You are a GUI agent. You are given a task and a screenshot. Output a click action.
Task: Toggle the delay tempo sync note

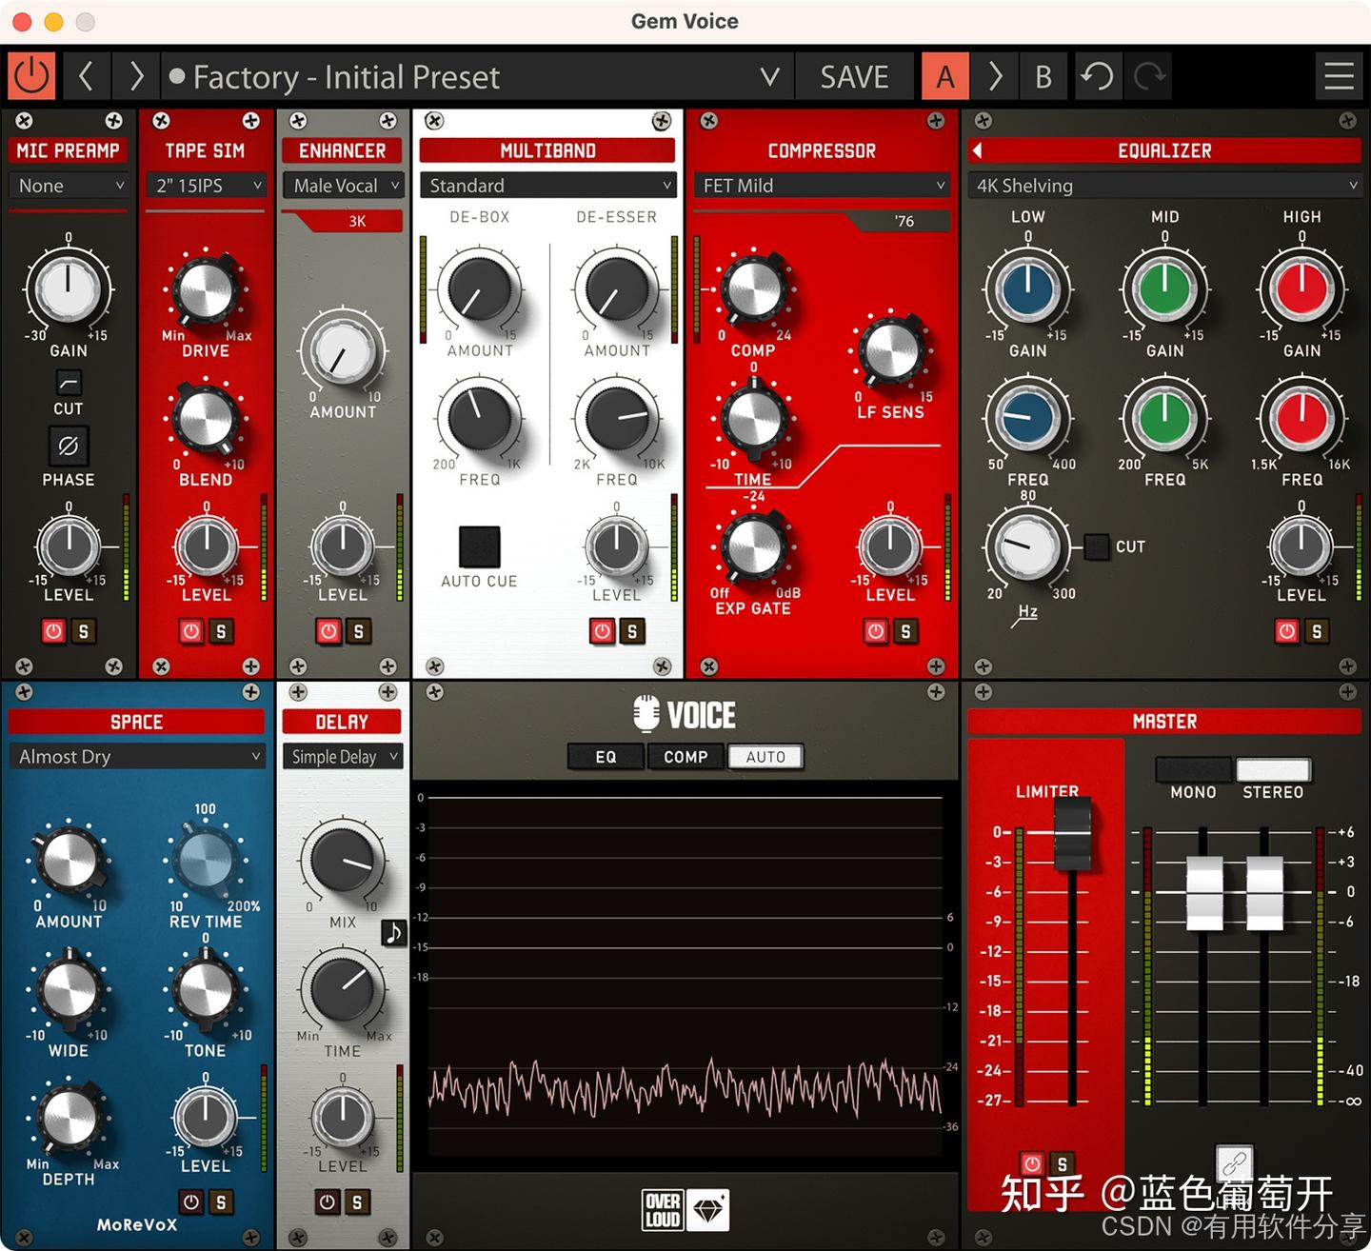[394, 932]
